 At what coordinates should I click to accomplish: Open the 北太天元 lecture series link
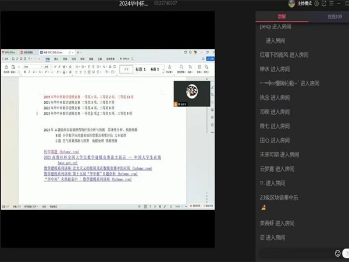[98, 168]
